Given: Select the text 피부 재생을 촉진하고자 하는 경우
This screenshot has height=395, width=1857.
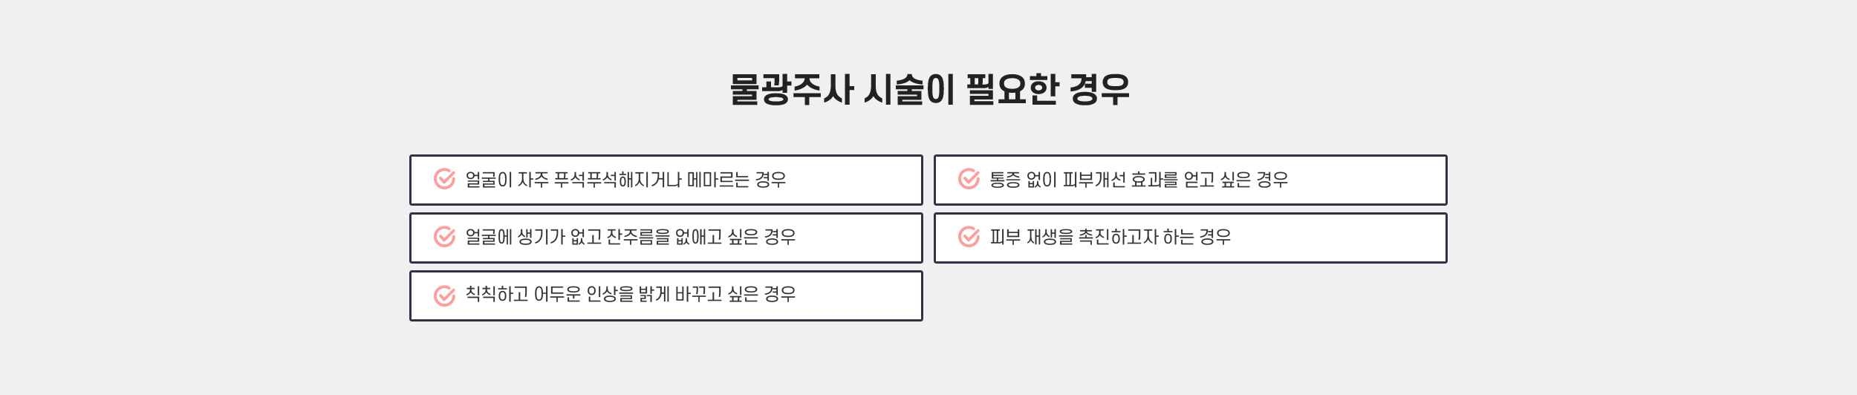Looking at the screenshot, I should coord(1110,237).
